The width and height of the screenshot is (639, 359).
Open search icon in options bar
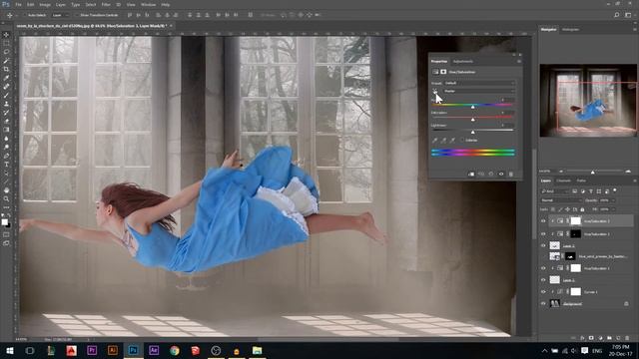pyautogui.click(x=617, y=15)
